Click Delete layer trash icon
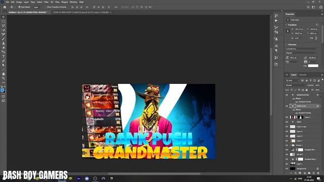 click(318, 173)
